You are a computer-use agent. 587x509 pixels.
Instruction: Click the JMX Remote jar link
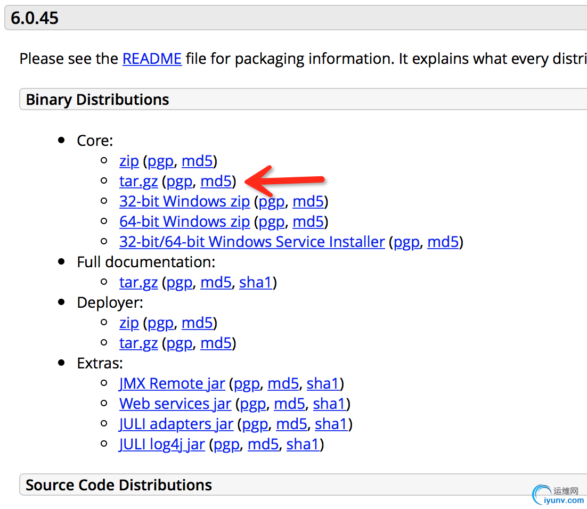coord(172,384)
